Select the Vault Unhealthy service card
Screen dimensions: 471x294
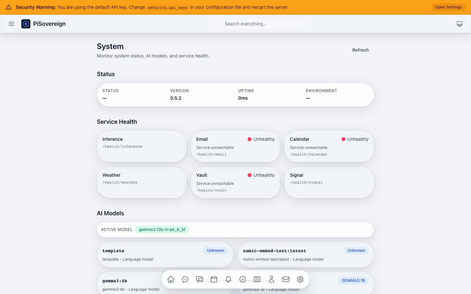235,182
